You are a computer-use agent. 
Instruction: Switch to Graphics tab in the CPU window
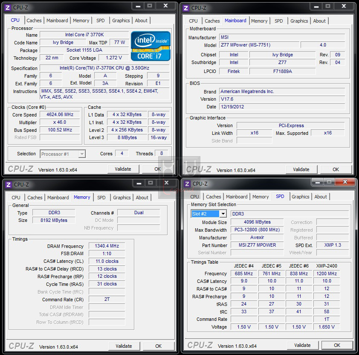pyautogui.click(x=121, y=20)
